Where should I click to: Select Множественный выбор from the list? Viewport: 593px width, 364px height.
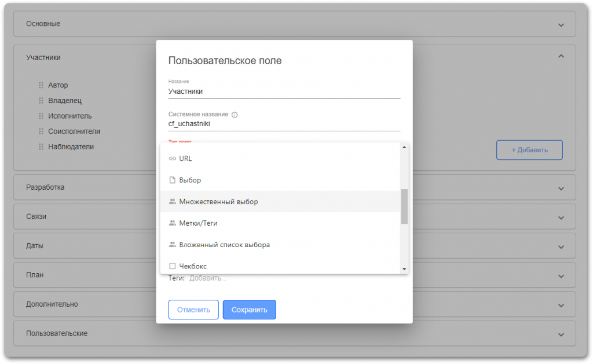tap(280, 201)
